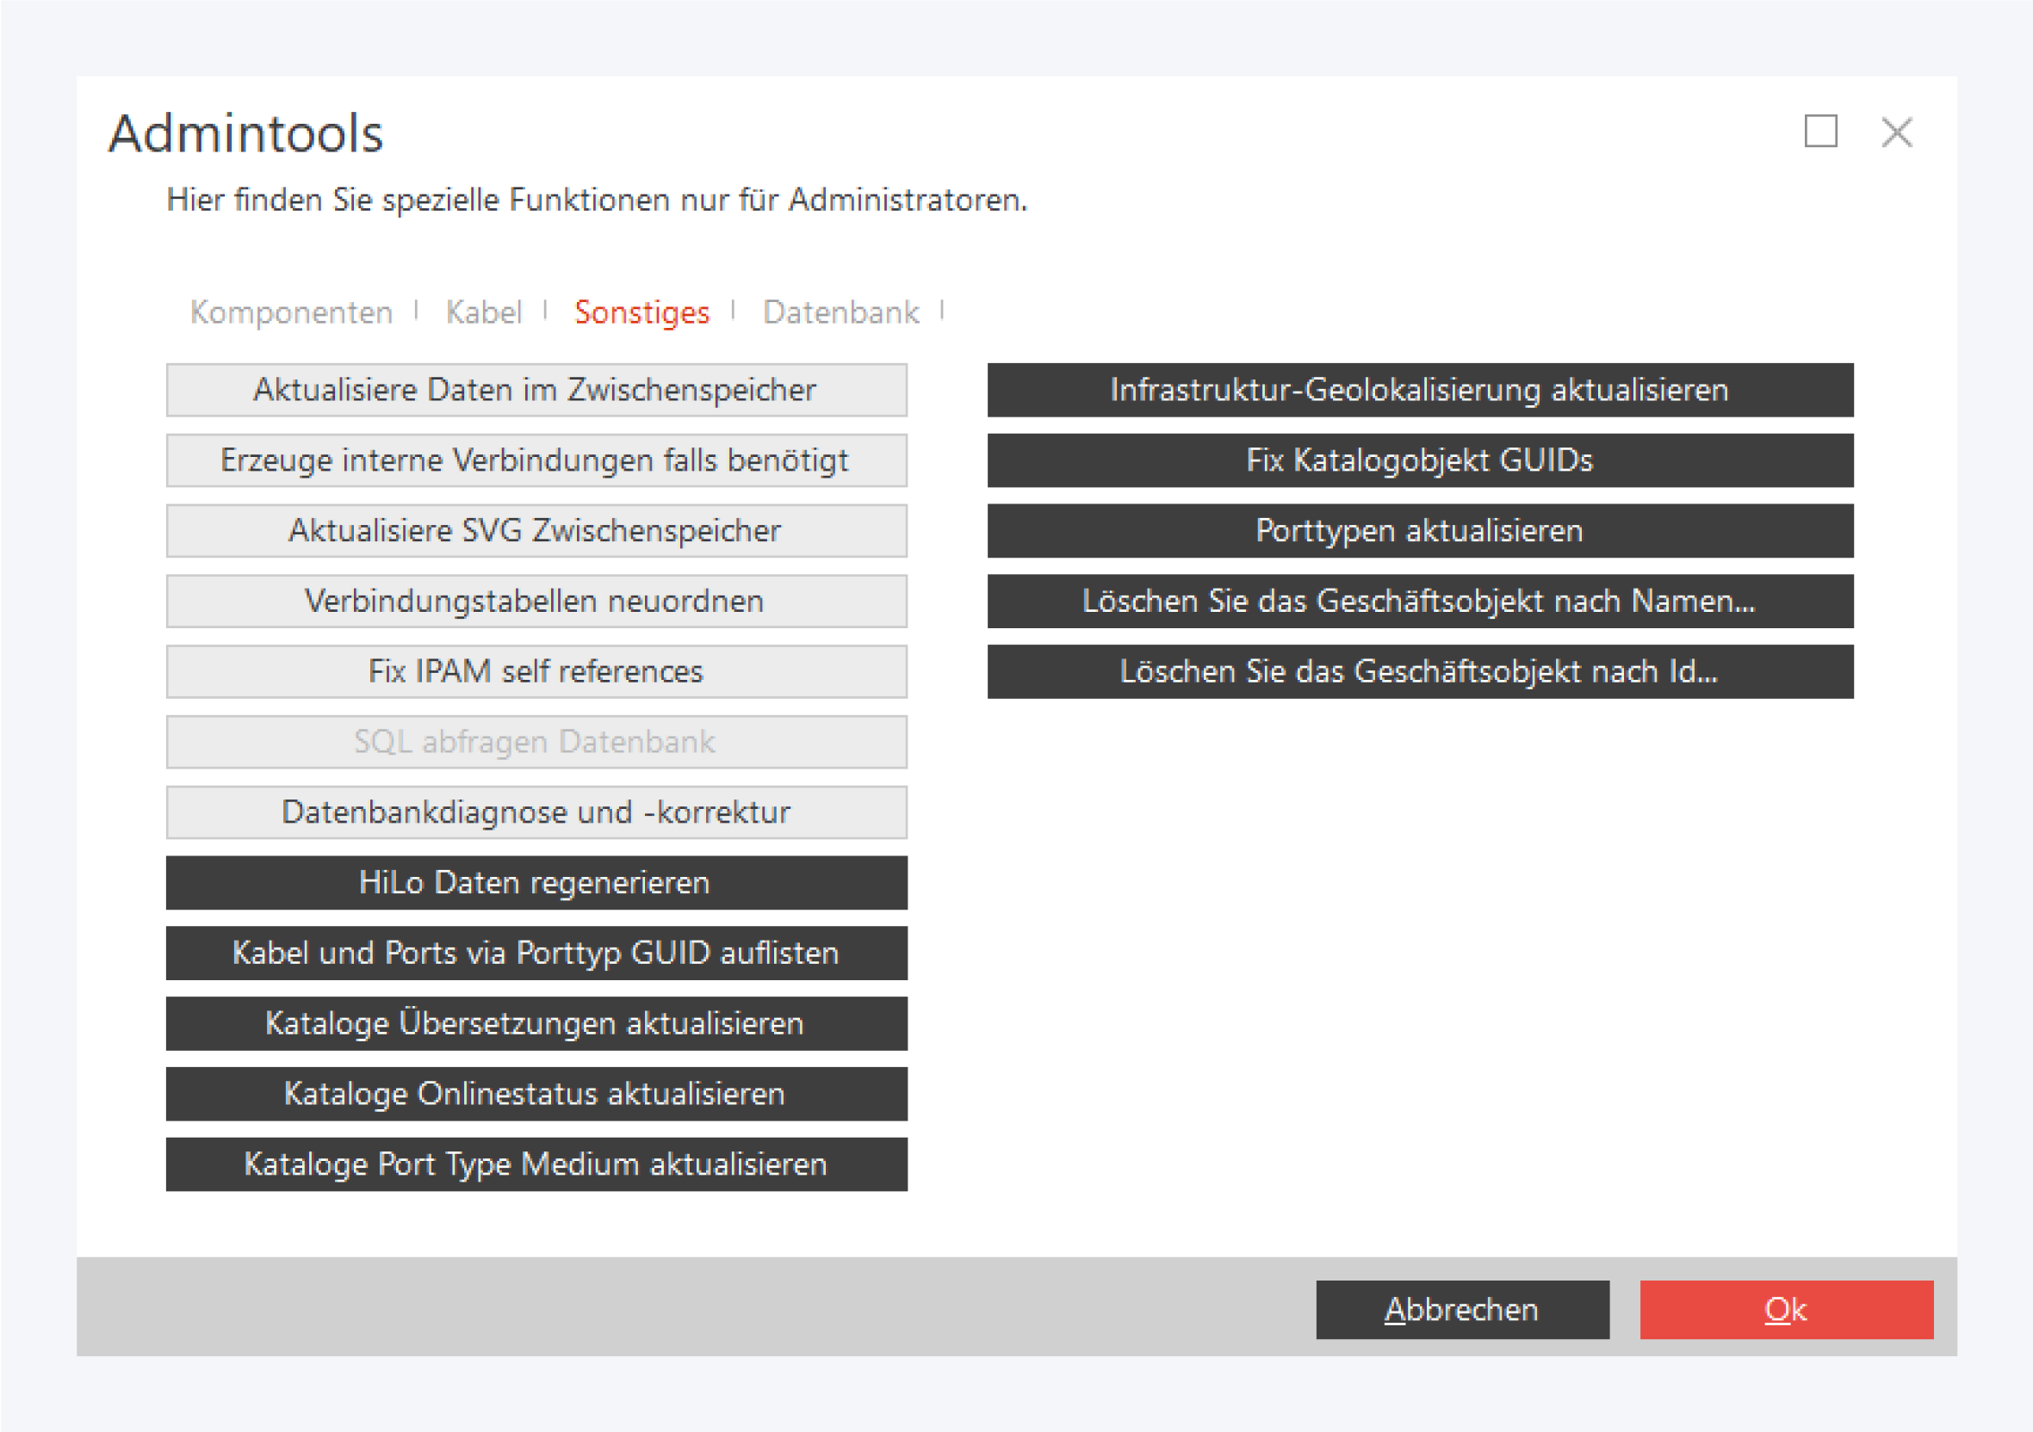Viewport: 2033px width, 1432px height.
Task: Run Aktualisiere SVG Zwischenspeicher
Action: 536,531
